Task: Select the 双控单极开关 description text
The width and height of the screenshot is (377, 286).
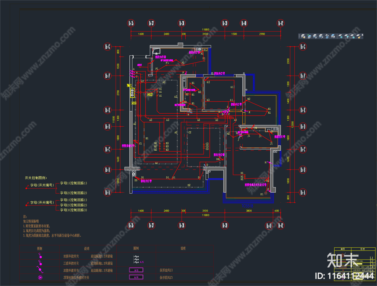Action: click(71, 270)
